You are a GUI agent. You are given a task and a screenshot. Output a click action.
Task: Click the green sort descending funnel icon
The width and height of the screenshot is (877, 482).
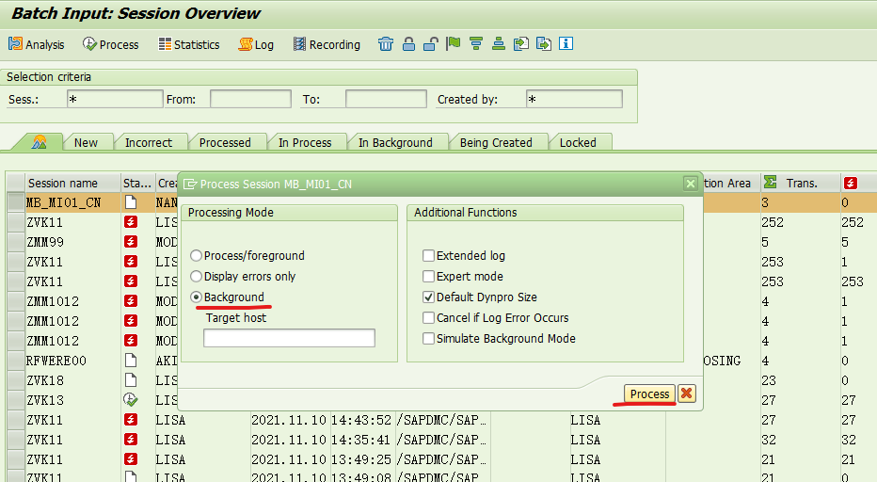pos(476,43)
